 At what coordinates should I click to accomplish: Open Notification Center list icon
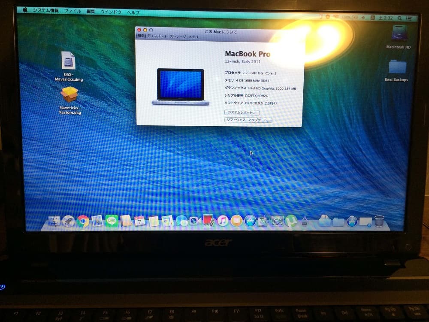(409, 18)
